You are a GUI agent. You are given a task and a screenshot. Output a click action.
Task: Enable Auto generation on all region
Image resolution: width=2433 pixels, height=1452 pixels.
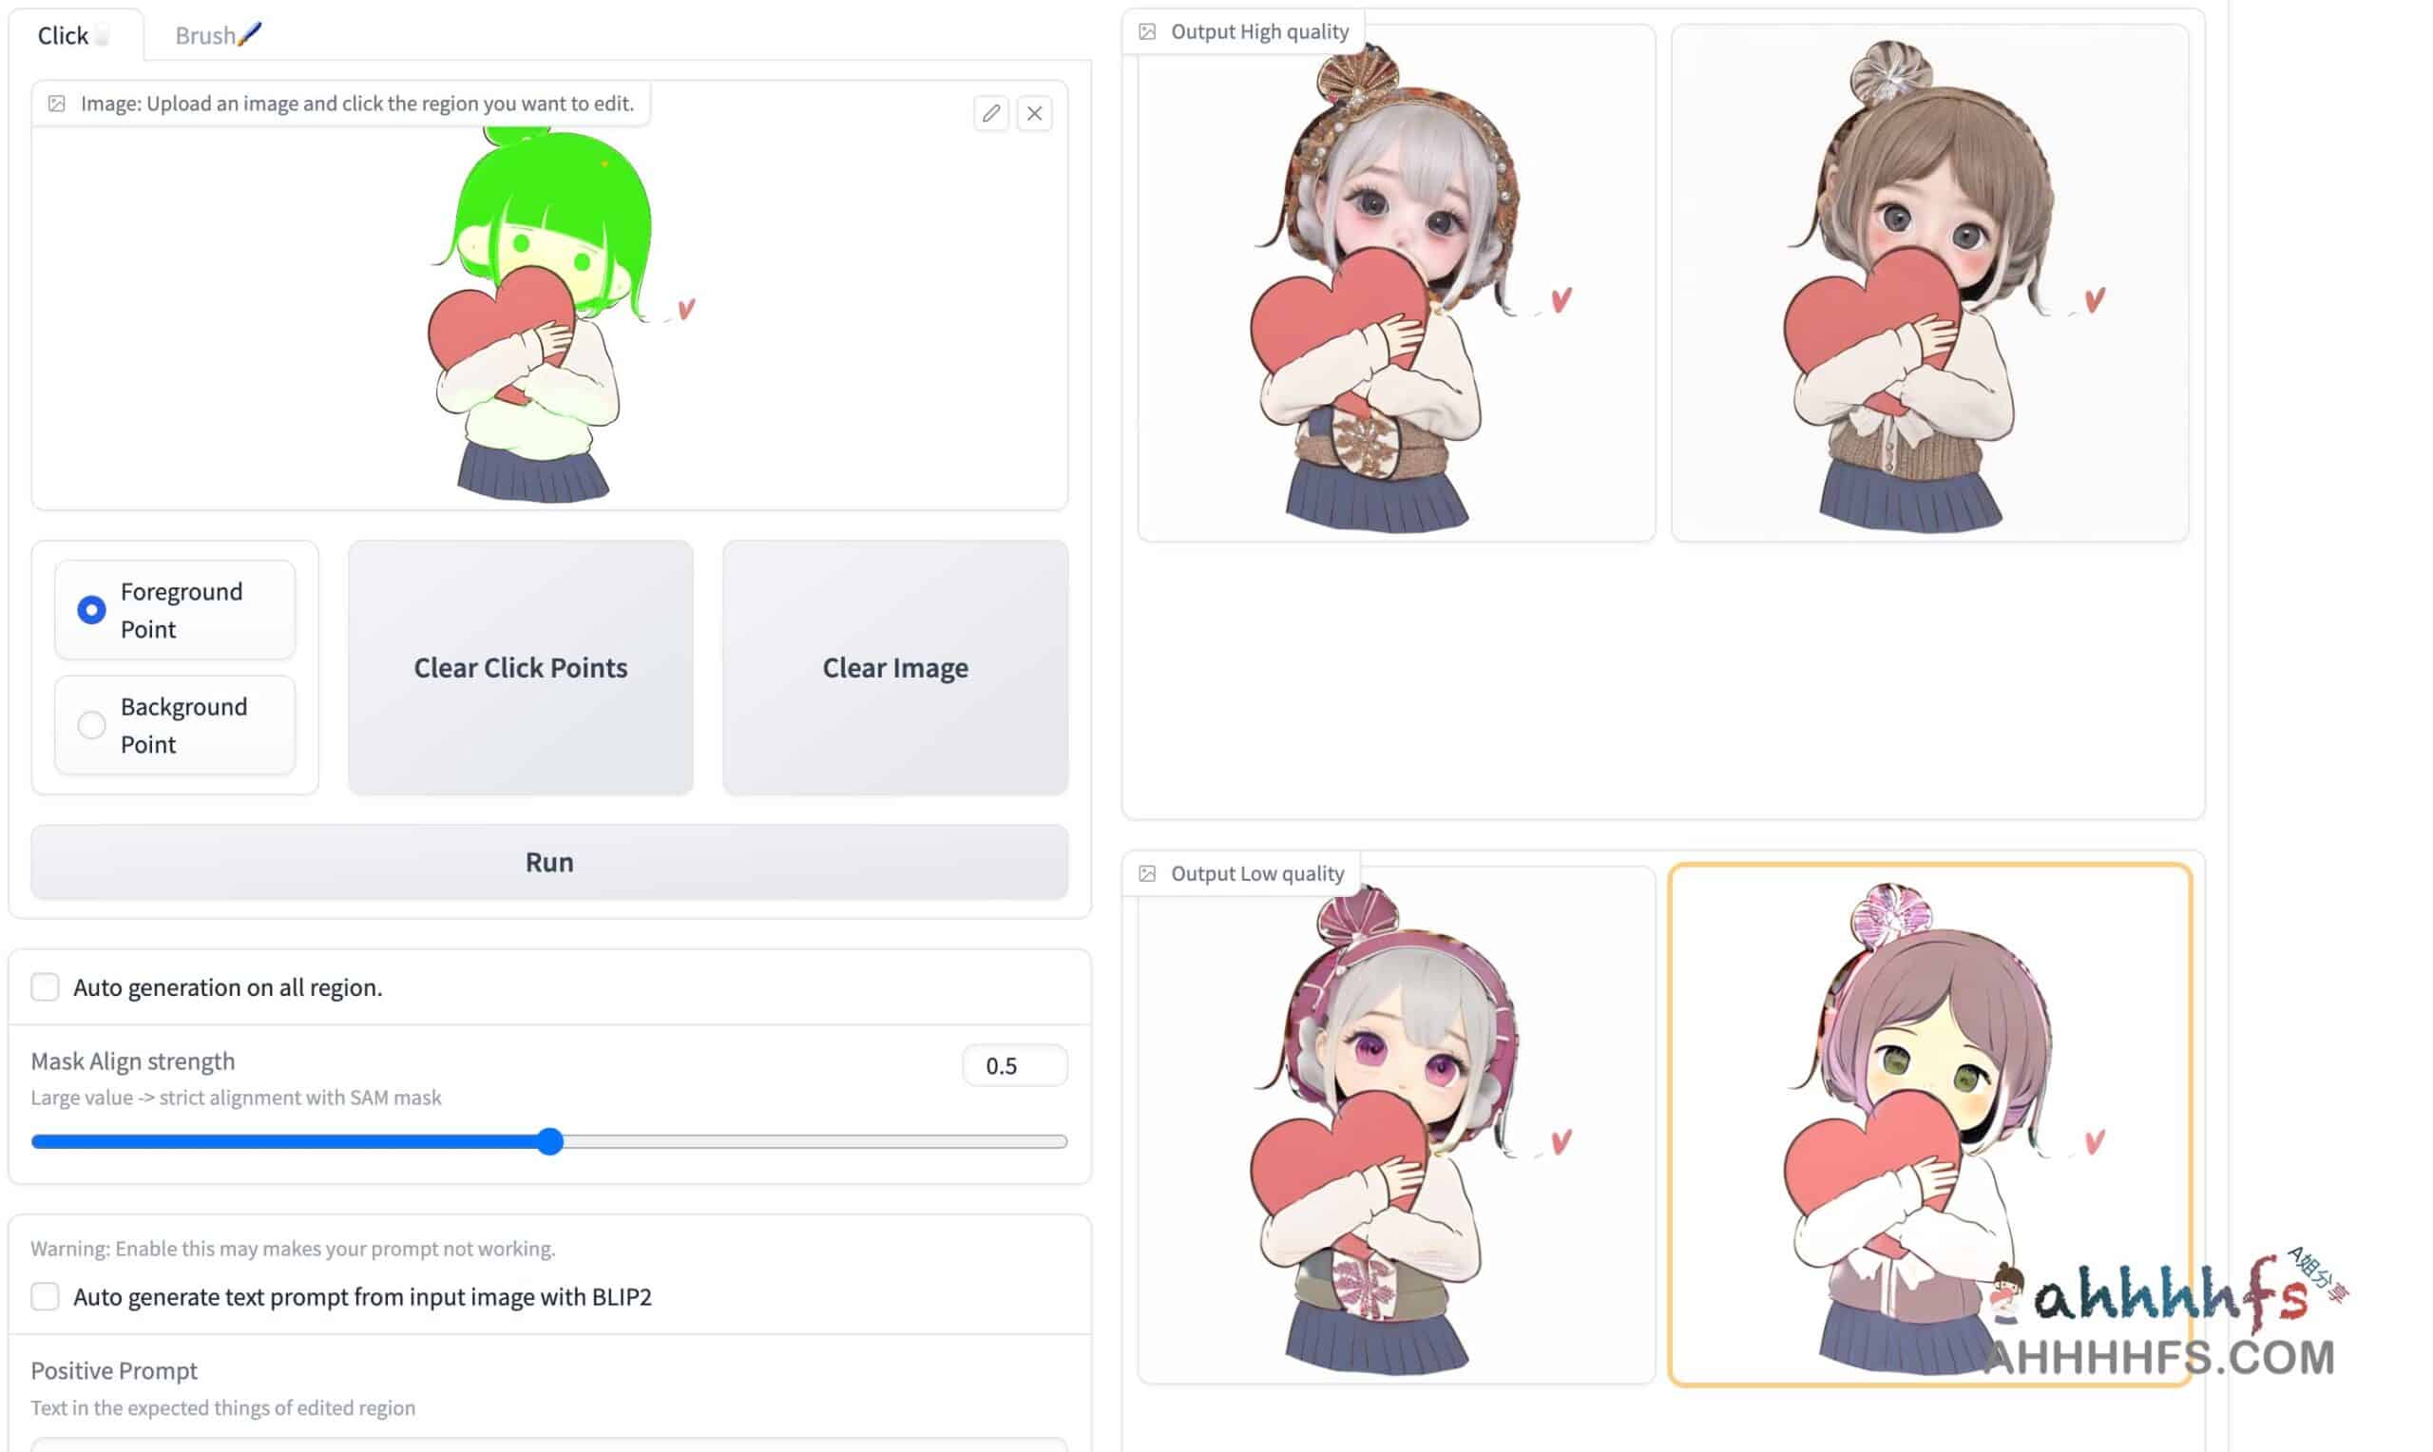point(47,987)
